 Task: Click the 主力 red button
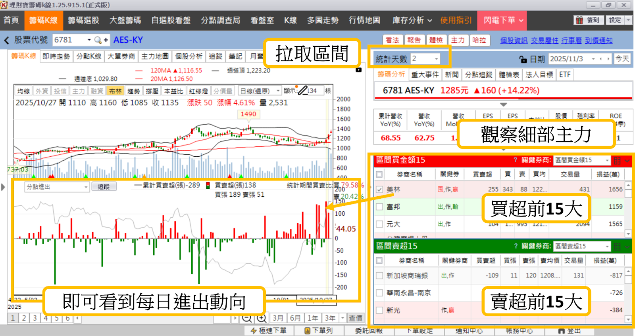click(457, 40)
